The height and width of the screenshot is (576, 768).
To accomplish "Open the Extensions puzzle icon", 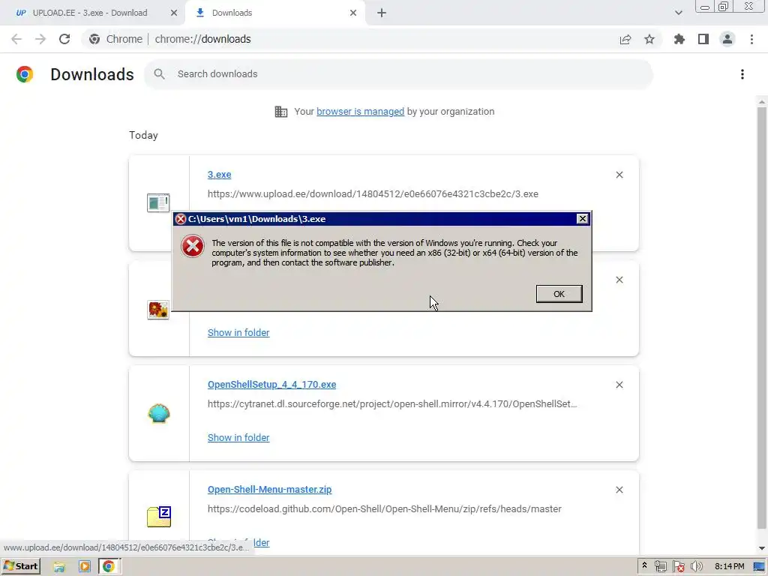I will click(x=679, y=39).
